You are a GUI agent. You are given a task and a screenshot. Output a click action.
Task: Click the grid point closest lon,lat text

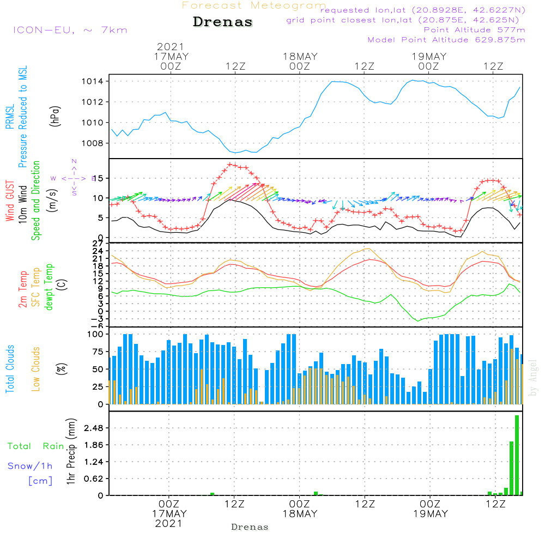point(406,20)
